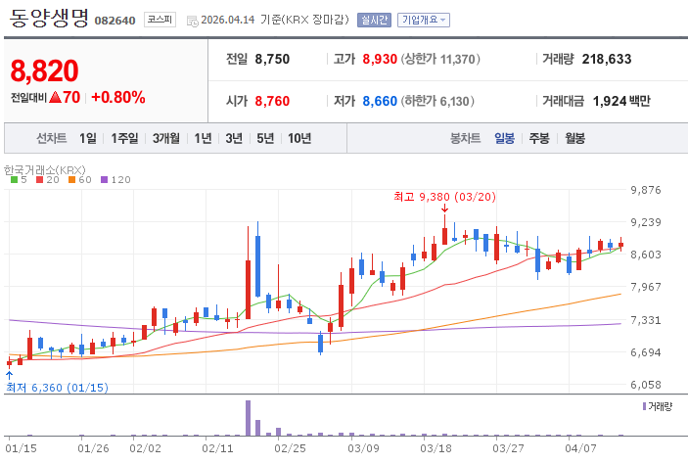The height and width of the screenshot is (464, 688).
Task: Click the stock name 동양생명
Action: [x=49, y=19]
